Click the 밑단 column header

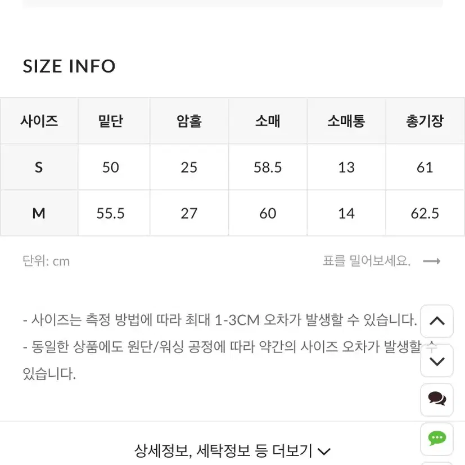coord(110,121)
